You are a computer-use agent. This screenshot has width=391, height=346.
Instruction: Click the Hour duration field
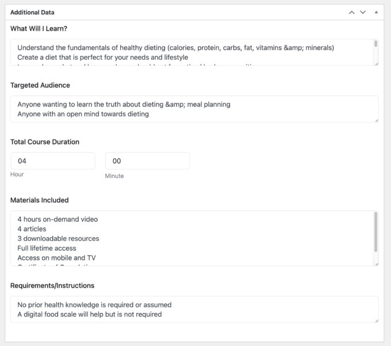pos(53,161)
